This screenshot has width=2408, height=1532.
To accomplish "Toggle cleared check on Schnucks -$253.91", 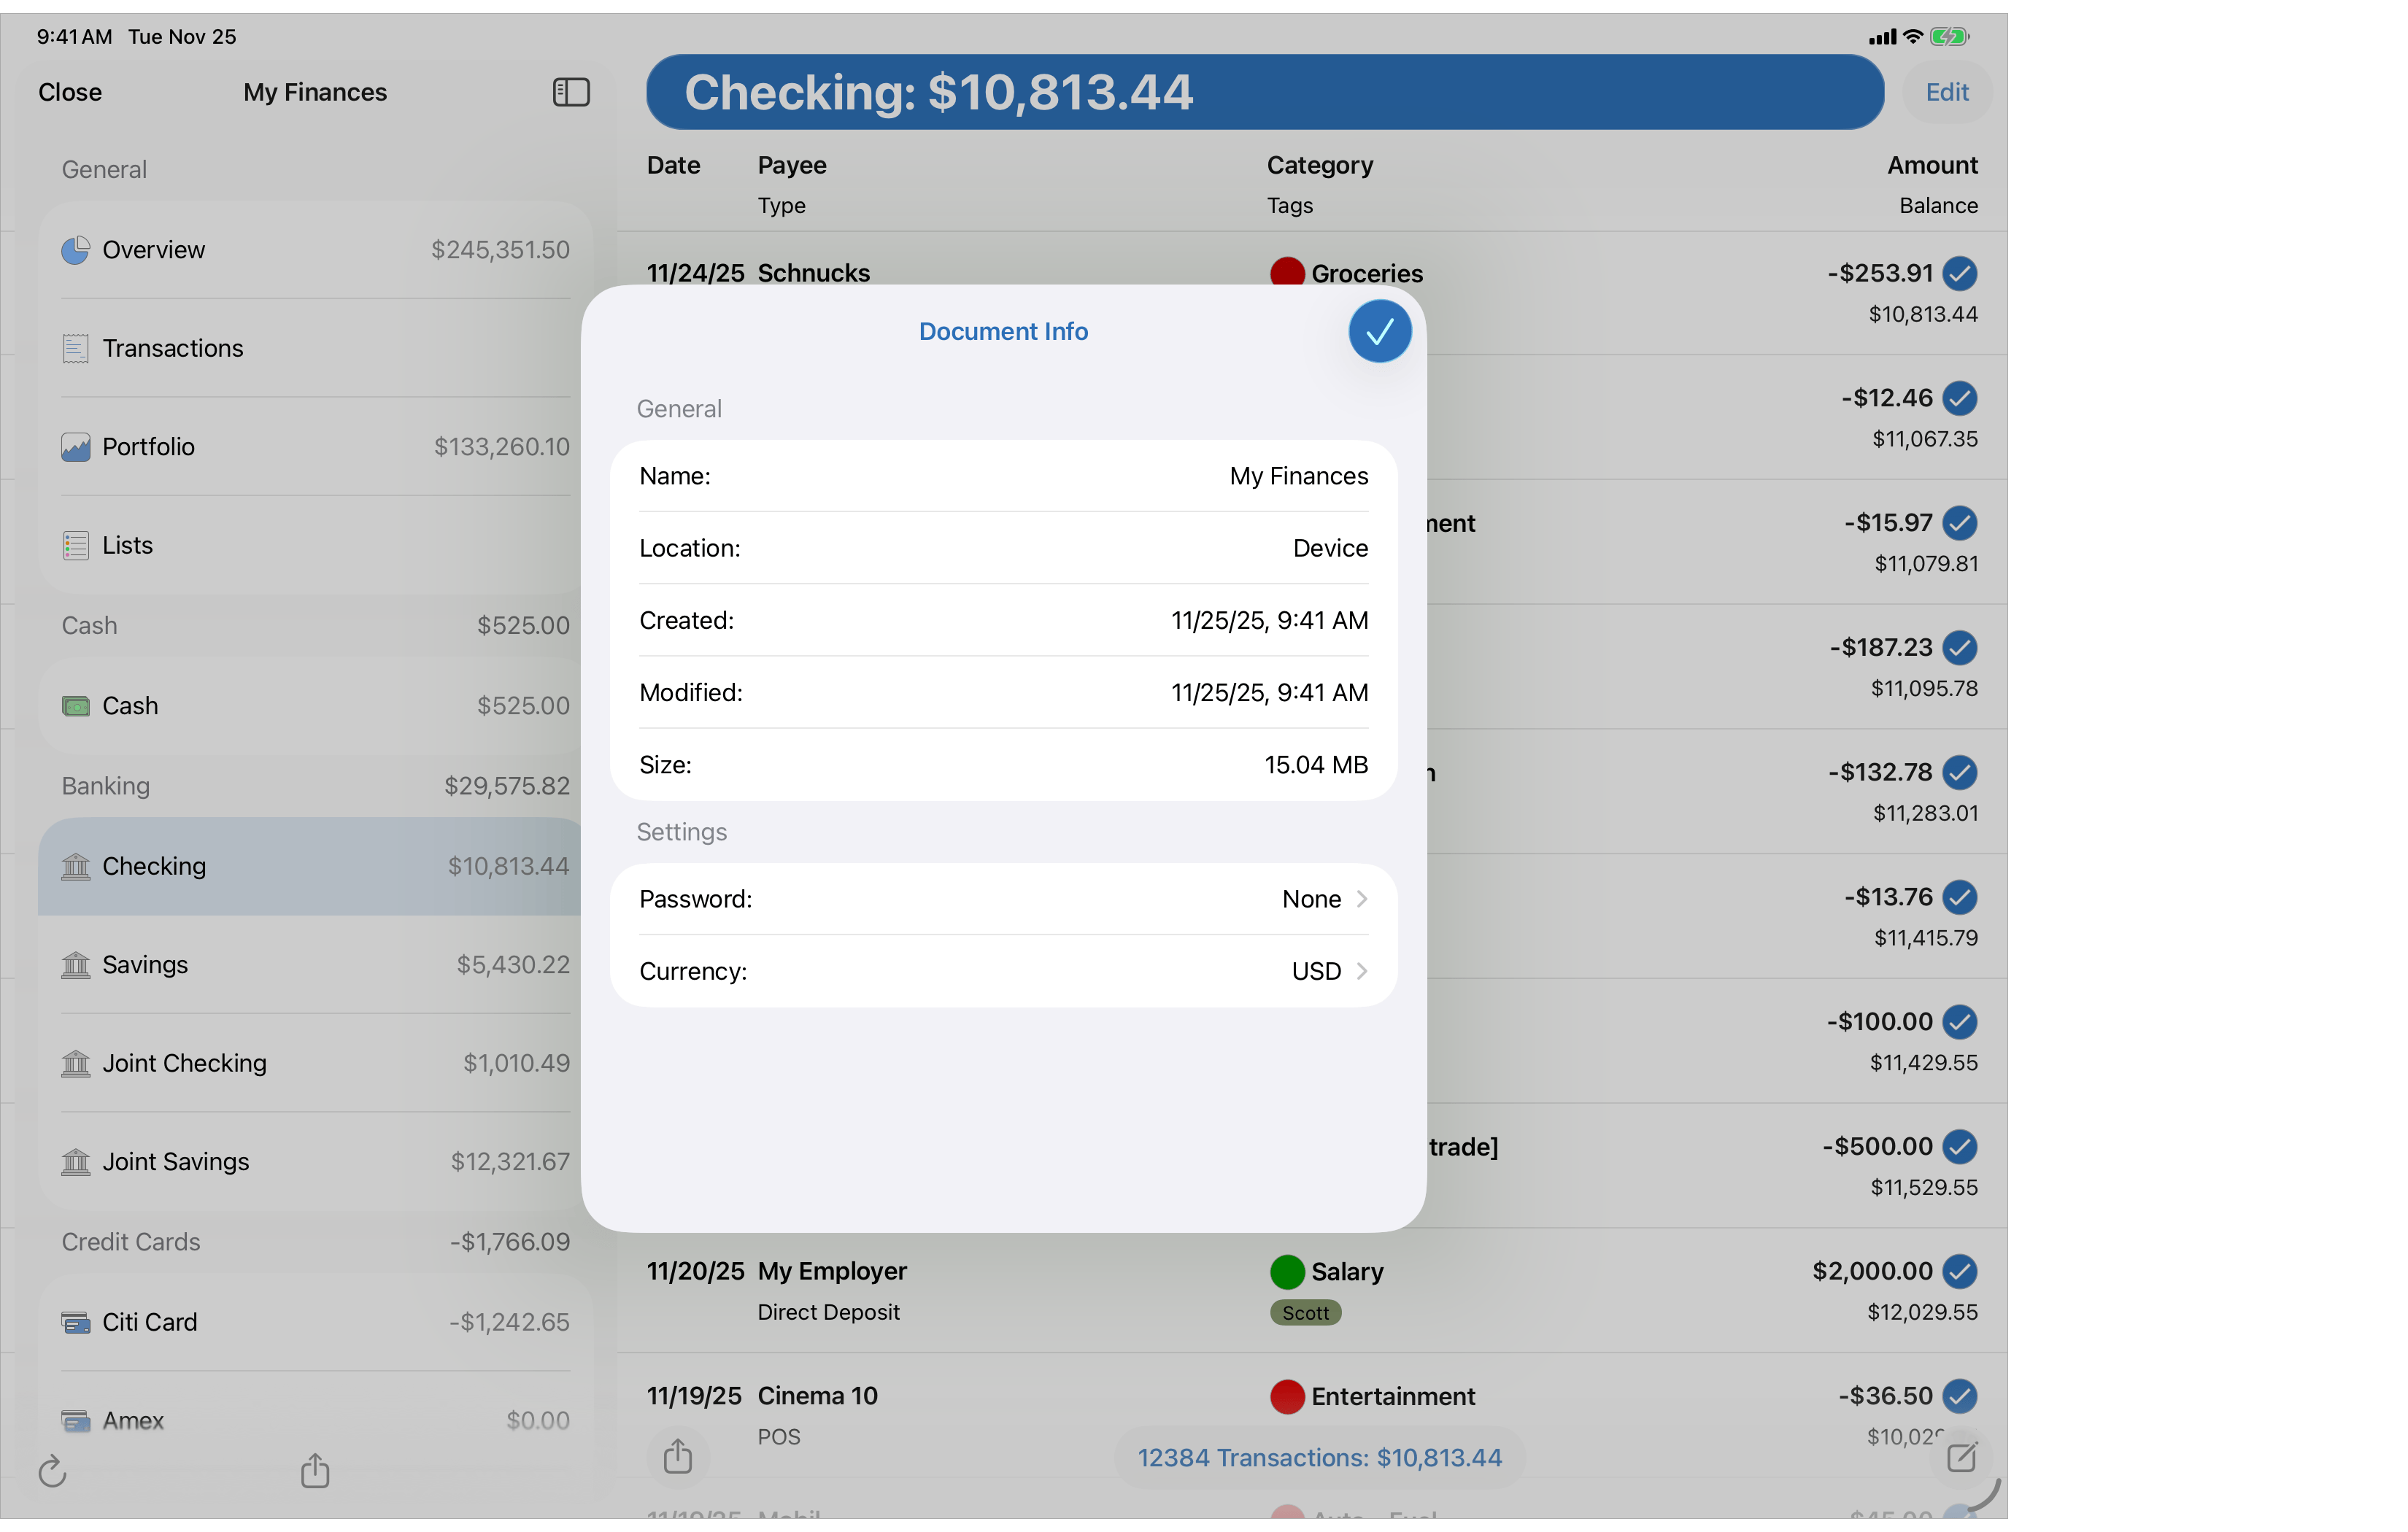I will [1959, 273].
